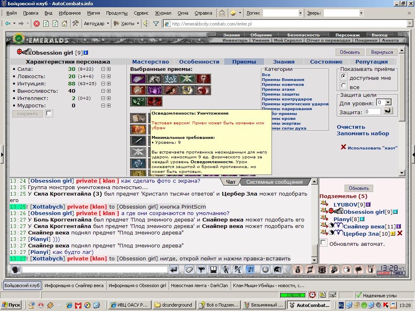Click the Вернуться button

tap(382, 52)
